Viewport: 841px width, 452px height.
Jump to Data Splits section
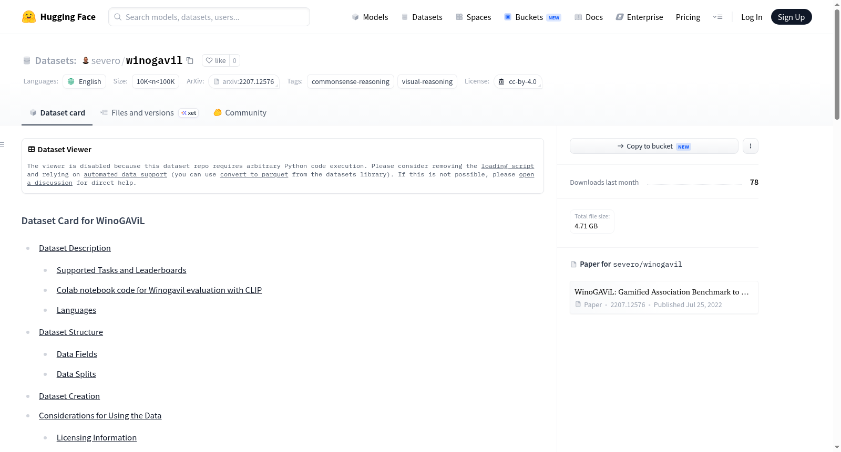(76, 374)
